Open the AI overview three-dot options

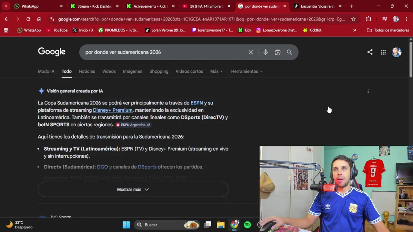pyautogui.click(x=368, y=91)
